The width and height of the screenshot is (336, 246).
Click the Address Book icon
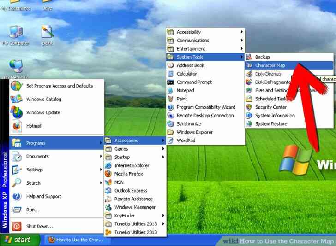[170, 65]
